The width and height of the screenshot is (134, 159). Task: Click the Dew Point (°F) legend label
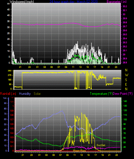tap(123, 94)
